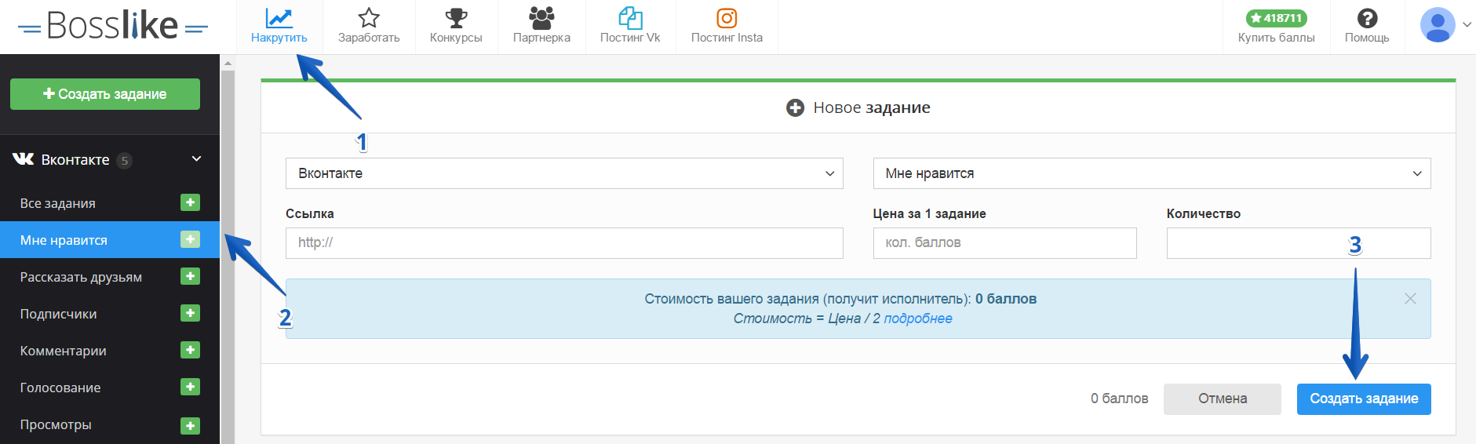The height and width of the screenshot is (444, 1476).
Task: Click the VK logo in the sidebar
Action: pos(24,159)
